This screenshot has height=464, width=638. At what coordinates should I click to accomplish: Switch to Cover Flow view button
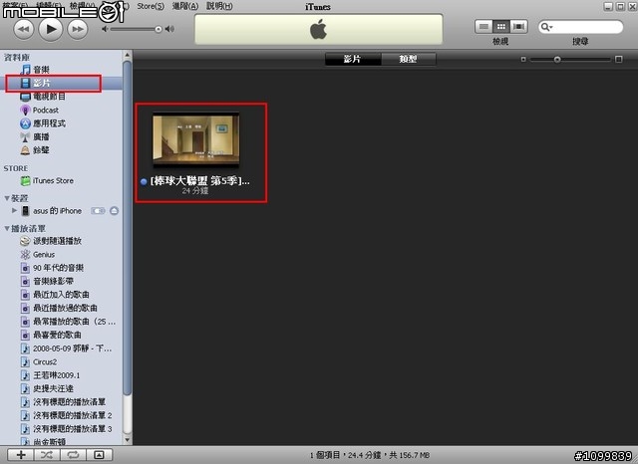(518, 27)
